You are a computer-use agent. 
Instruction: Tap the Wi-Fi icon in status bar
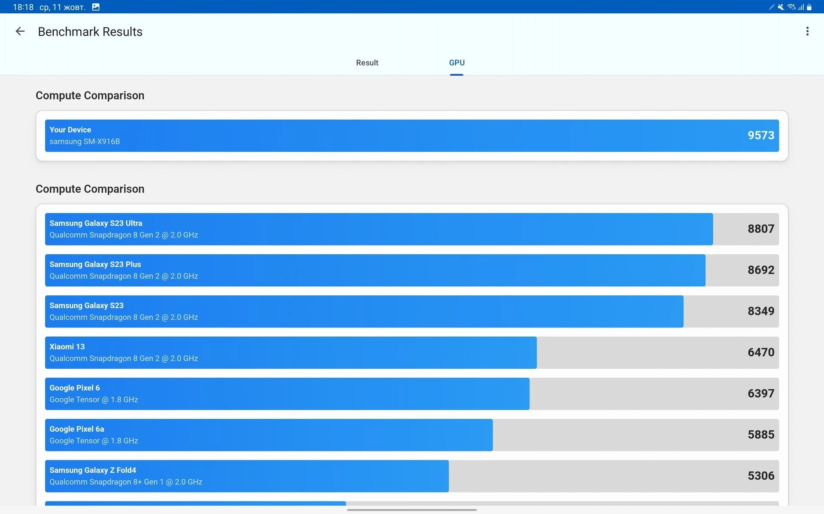click(x=791, y=7)
